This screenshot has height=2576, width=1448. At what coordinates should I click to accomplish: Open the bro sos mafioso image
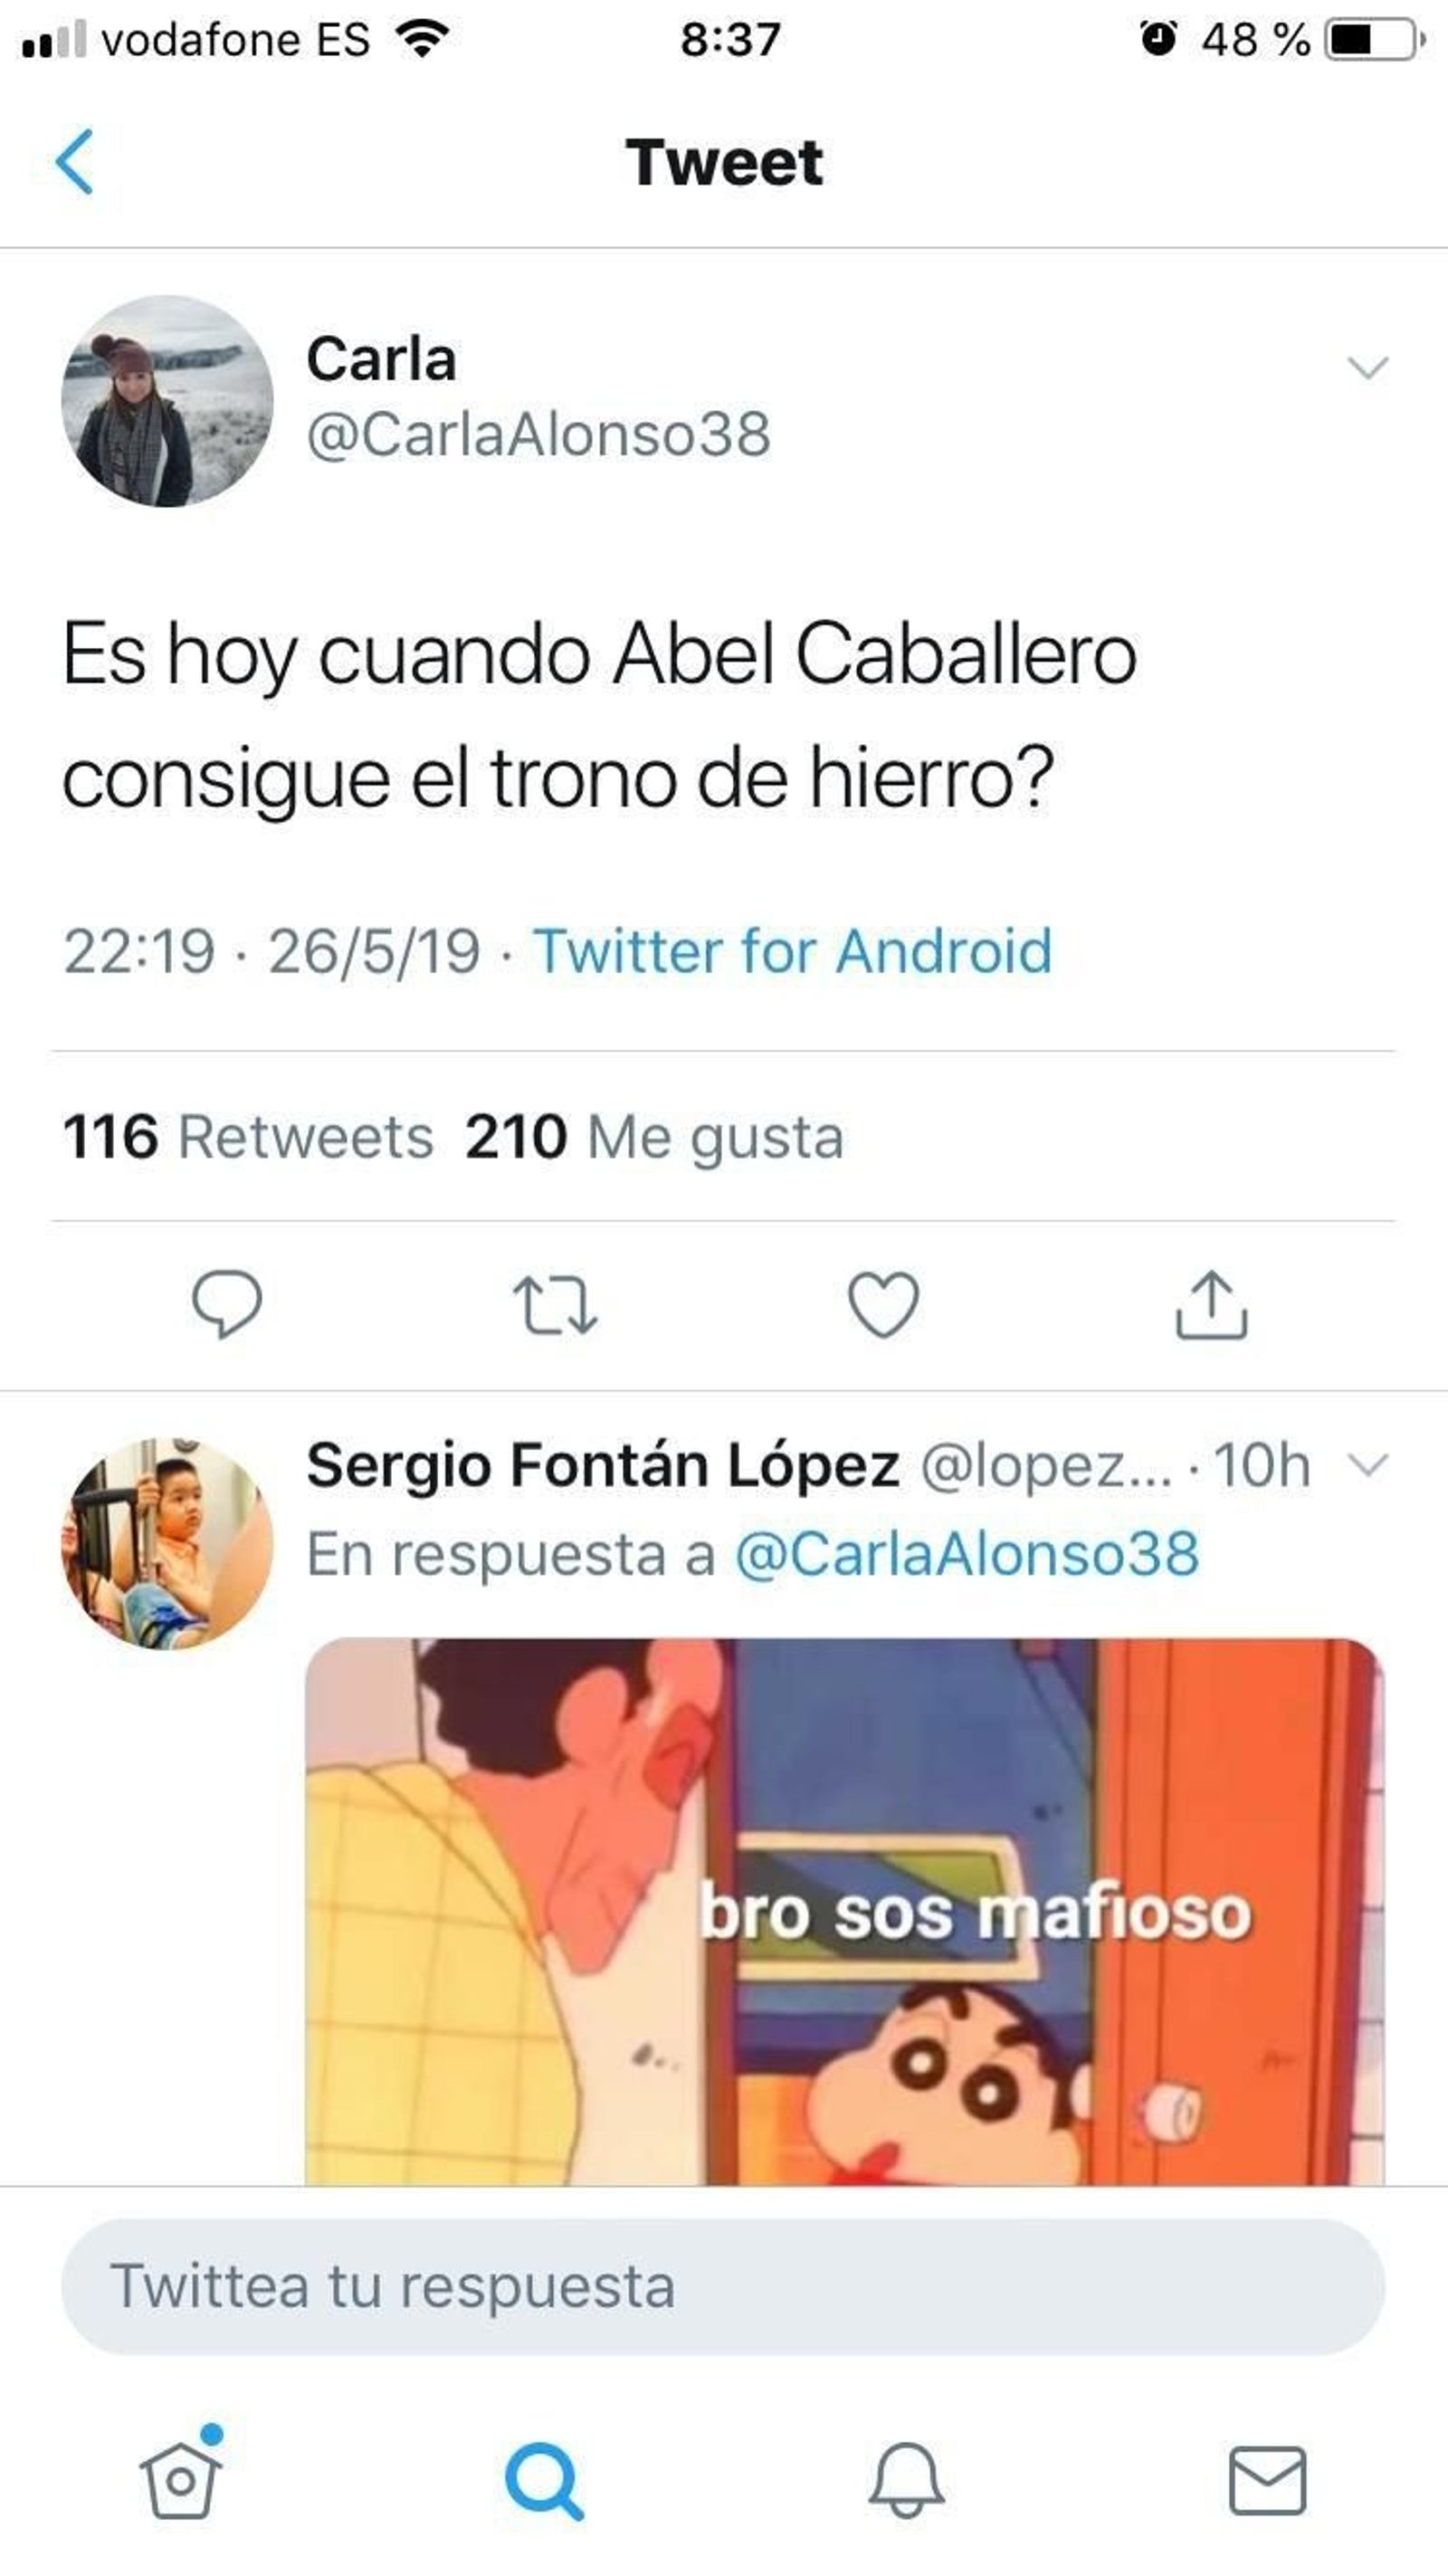click(x=845, y=1911)
